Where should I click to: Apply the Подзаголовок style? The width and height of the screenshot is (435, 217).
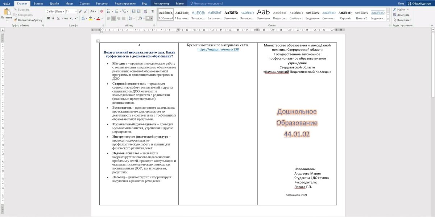tap(279, 15)
